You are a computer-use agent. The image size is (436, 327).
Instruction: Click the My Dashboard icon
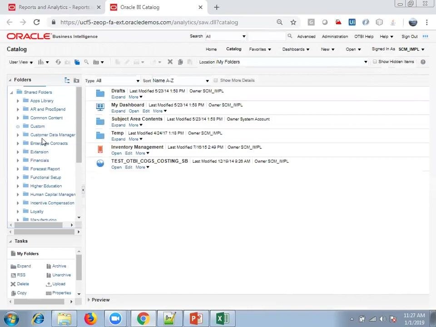click(100, 107)
